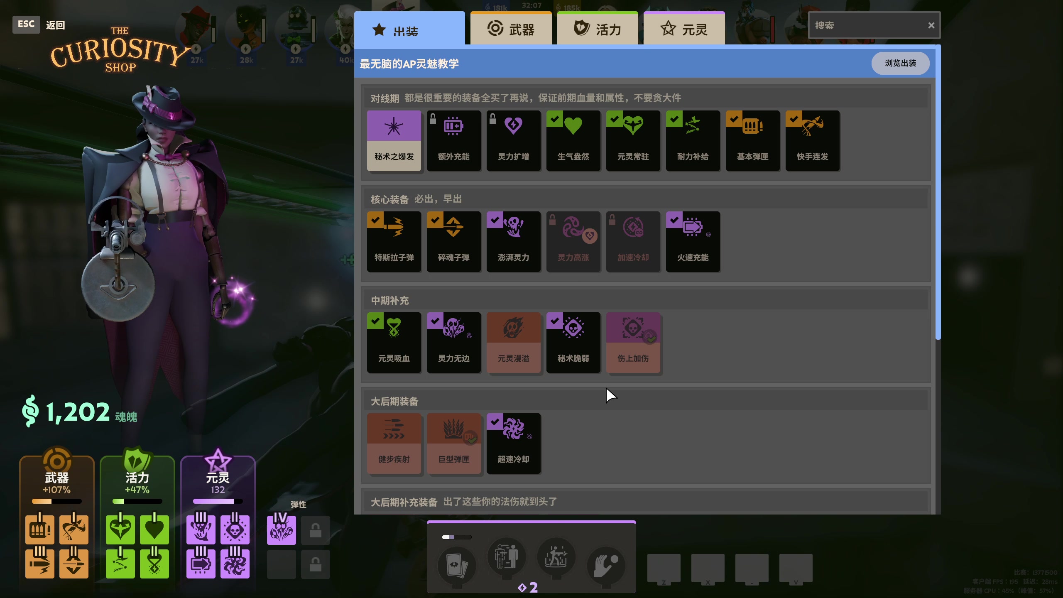Image resolution: width=1063 pixels, height=598 pixels.
Task: Select the third ability running figure icon
Action: pyautogui.click(x=556, y=557)
